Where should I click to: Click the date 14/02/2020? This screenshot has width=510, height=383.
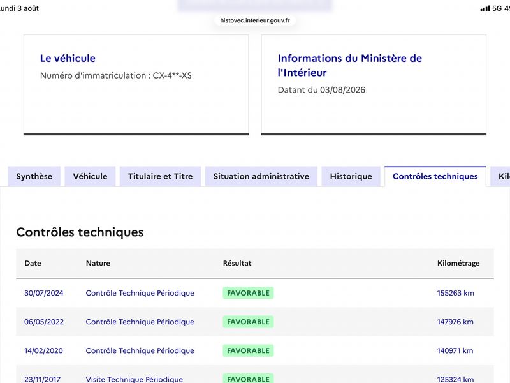point(43,350)
